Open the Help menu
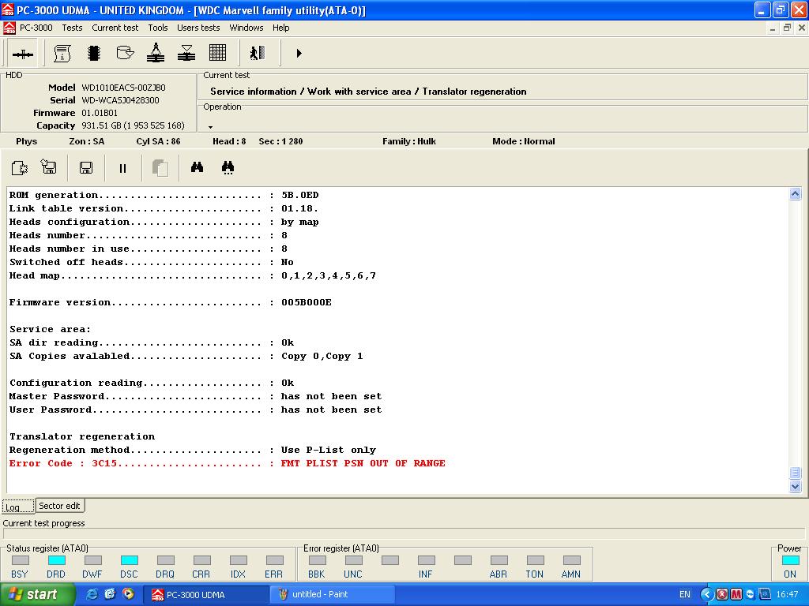The height and width of the screenshot is (606, 809). pos(280,28)
